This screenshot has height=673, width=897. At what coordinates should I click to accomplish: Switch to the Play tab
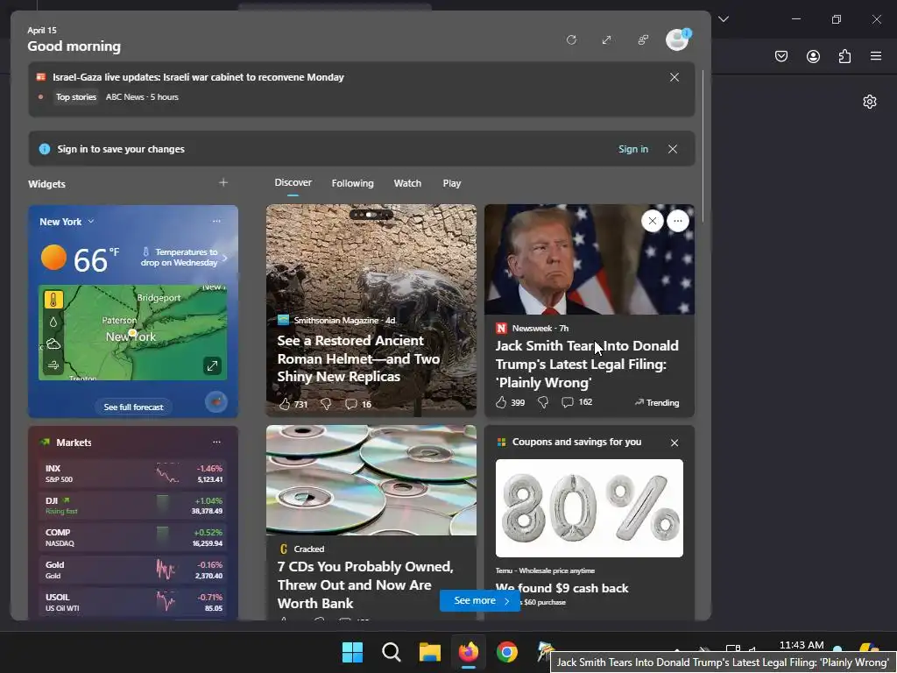point(451,183)
